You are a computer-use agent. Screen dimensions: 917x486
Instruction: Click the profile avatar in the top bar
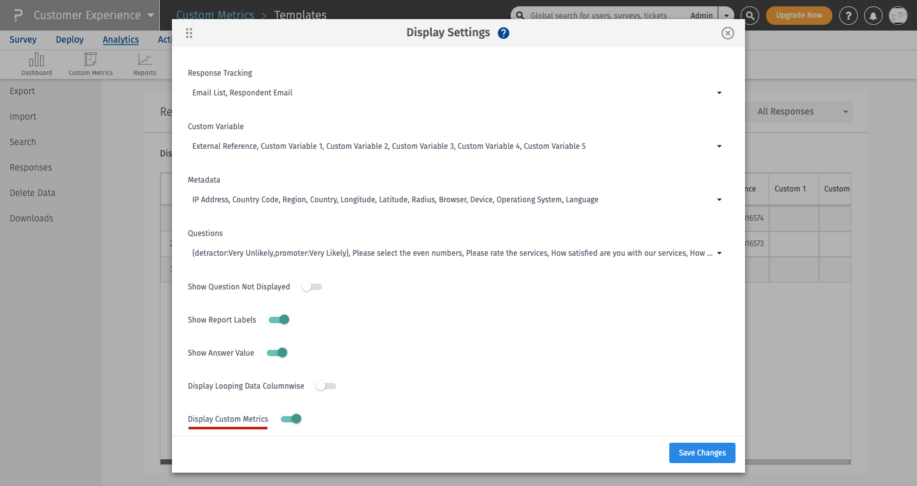click(x=898, y=15)
